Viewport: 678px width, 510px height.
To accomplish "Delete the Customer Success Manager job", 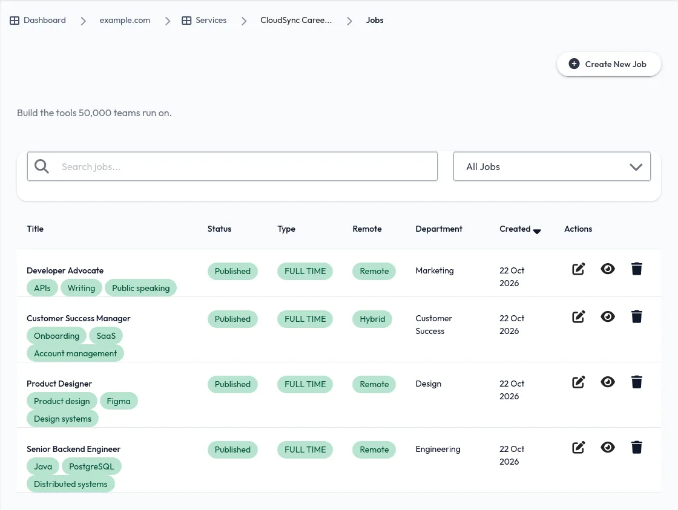I will pos(636,317).
